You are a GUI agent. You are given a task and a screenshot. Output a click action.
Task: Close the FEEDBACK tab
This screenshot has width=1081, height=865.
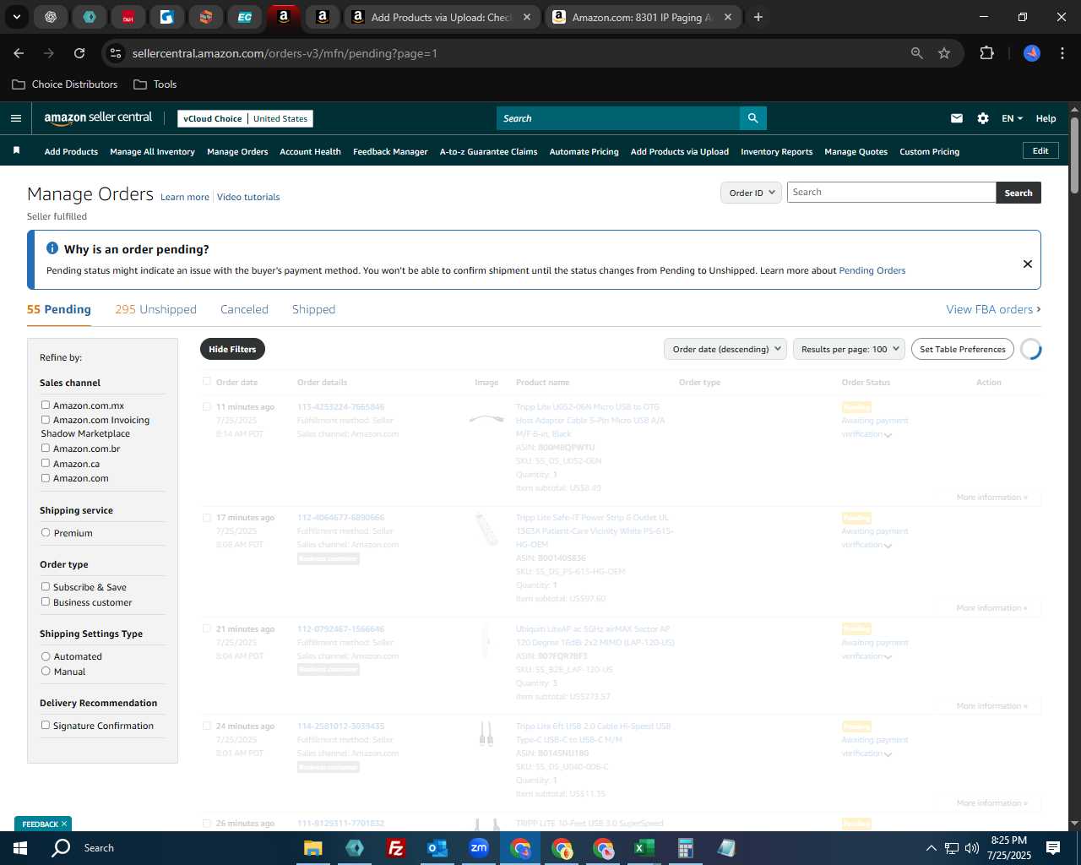coord(64,824)
